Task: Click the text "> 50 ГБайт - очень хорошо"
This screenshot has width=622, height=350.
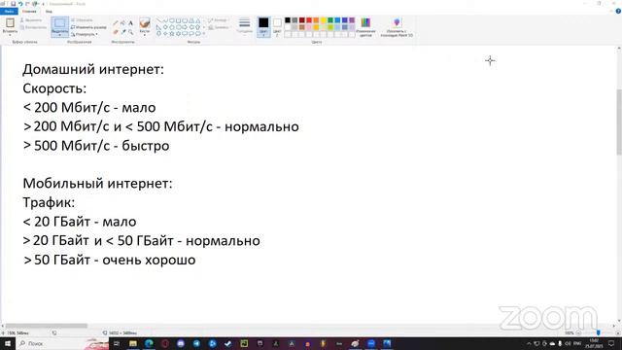Action: [x=109, y=260]
